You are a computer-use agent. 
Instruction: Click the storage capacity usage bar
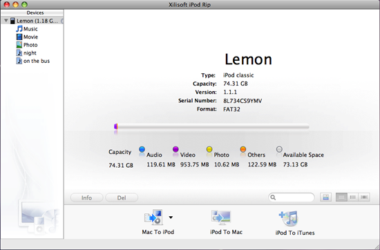tap(211, 126)
